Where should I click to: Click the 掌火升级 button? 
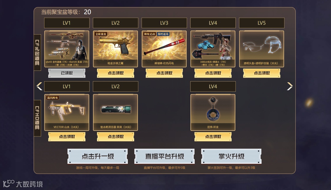[x=231, y=156]
